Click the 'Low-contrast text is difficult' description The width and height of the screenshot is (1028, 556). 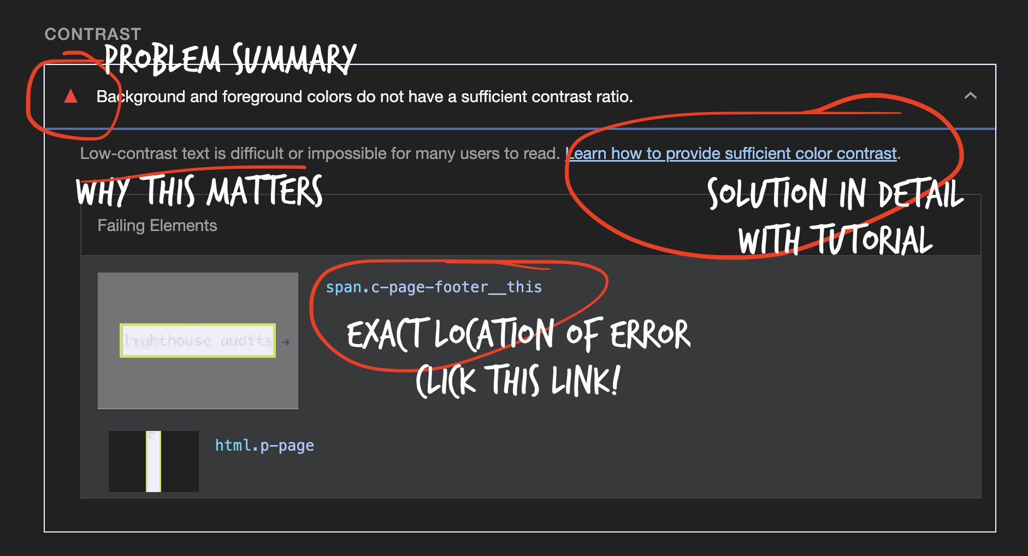coord(320,153)
